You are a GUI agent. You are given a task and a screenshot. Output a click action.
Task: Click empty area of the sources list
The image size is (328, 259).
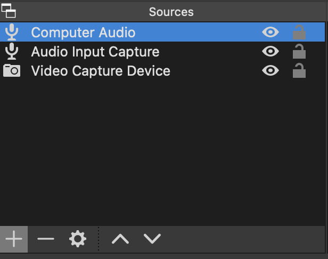click(162, 153)
